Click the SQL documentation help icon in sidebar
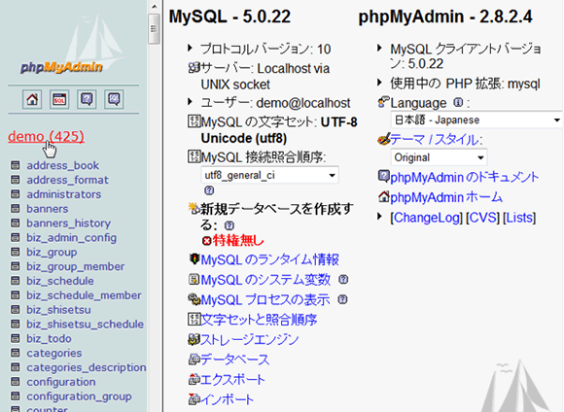564x412 pixels. click(114, 99)
